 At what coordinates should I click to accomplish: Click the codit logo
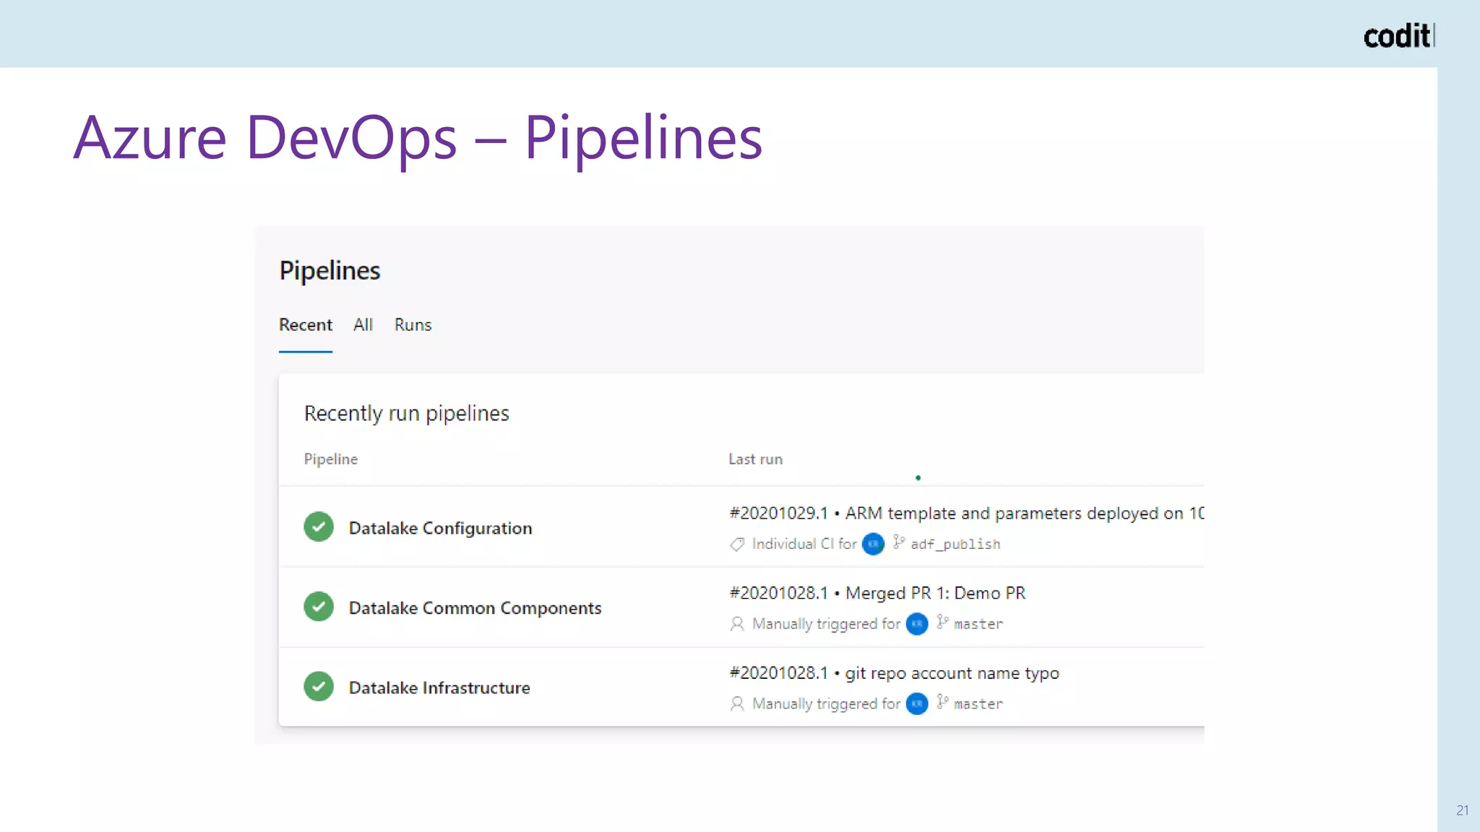(1399, 35)
